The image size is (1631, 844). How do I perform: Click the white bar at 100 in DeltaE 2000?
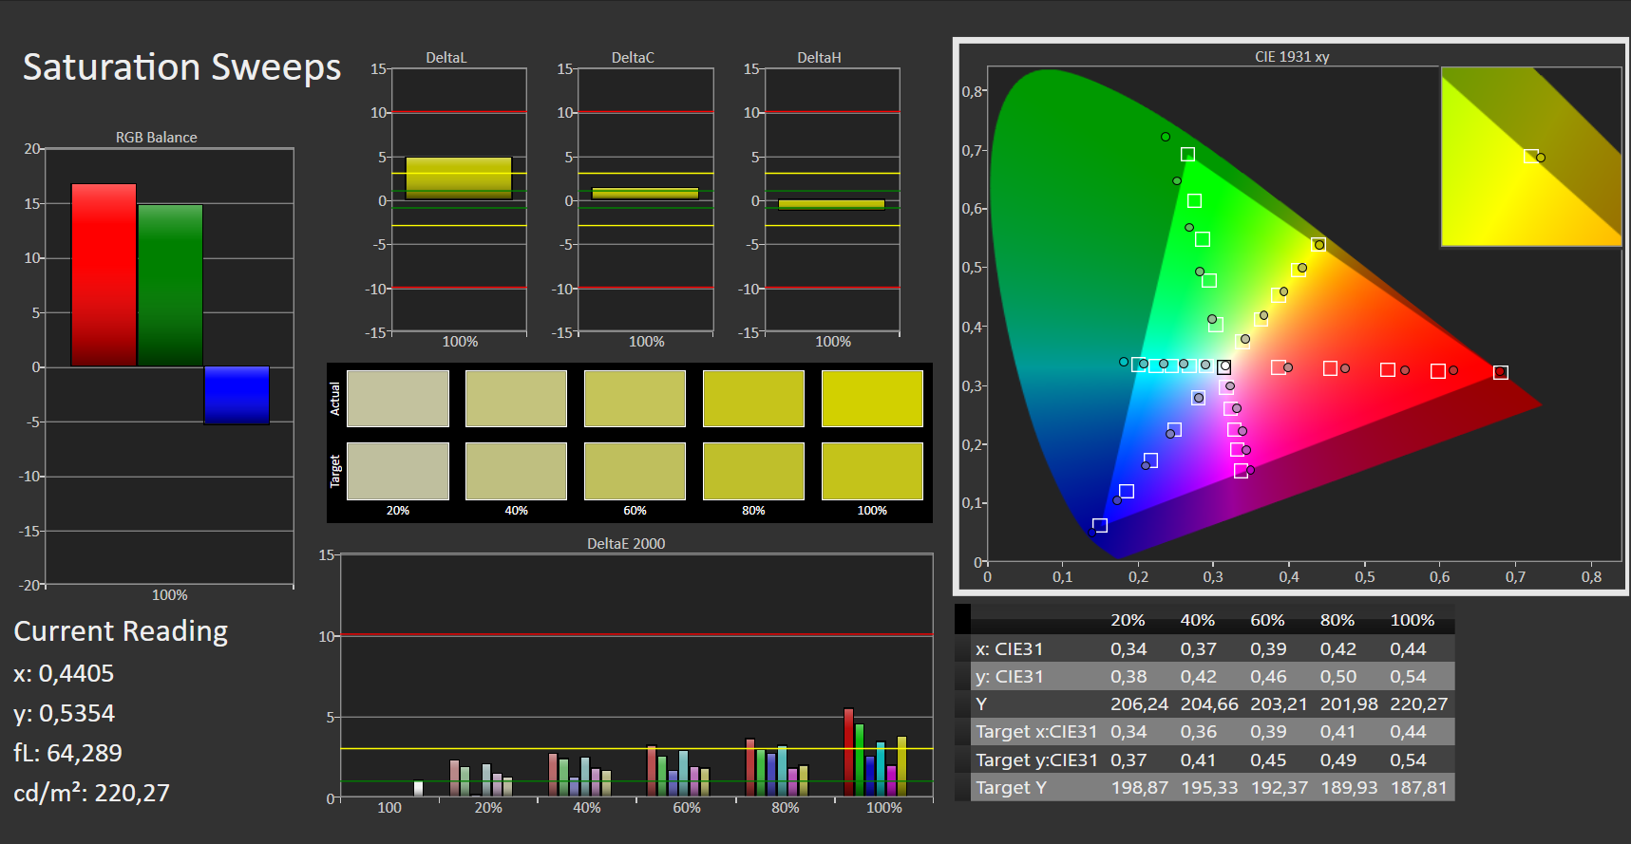coord(418,789)
